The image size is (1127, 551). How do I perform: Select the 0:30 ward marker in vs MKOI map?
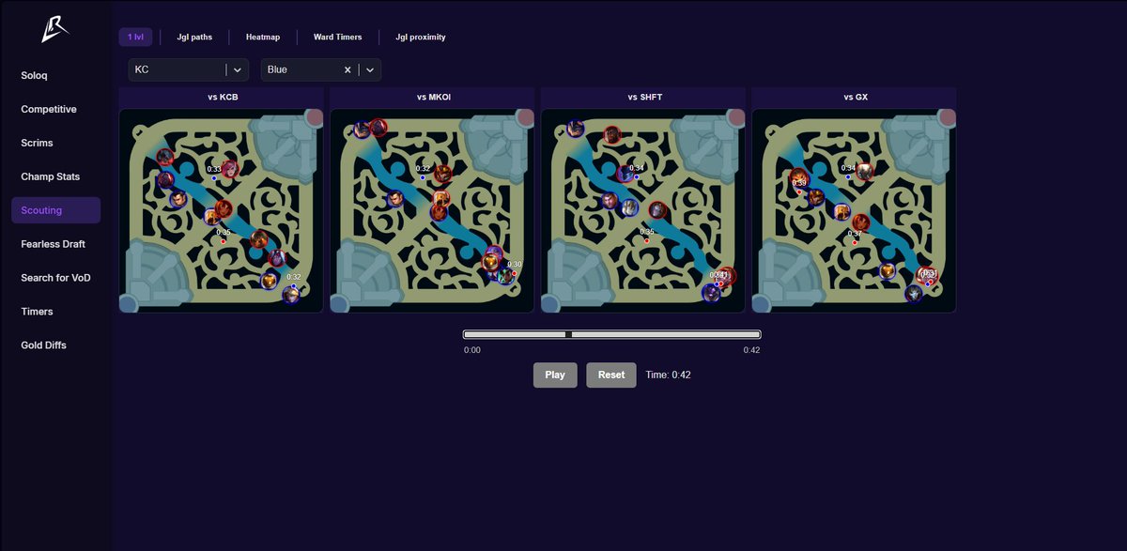coord(515,273)
